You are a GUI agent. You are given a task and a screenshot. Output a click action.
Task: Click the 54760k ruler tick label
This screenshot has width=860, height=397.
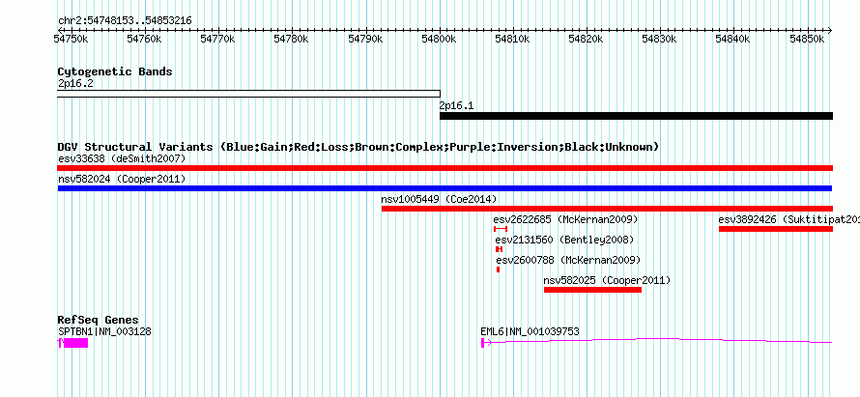point(144,39)
